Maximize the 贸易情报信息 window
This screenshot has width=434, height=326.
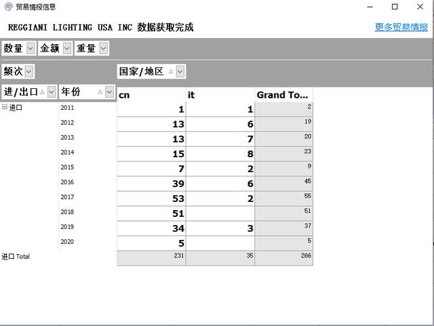(395, 7)
